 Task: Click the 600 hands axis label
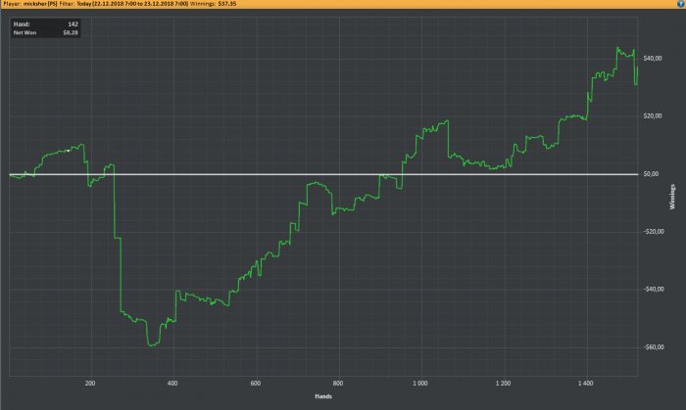click(256, 384)
